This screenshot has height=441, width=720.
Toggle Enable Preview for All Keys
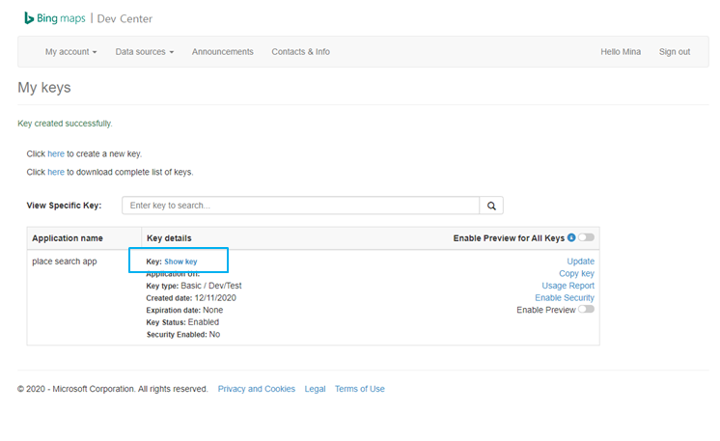coord(586,237)
